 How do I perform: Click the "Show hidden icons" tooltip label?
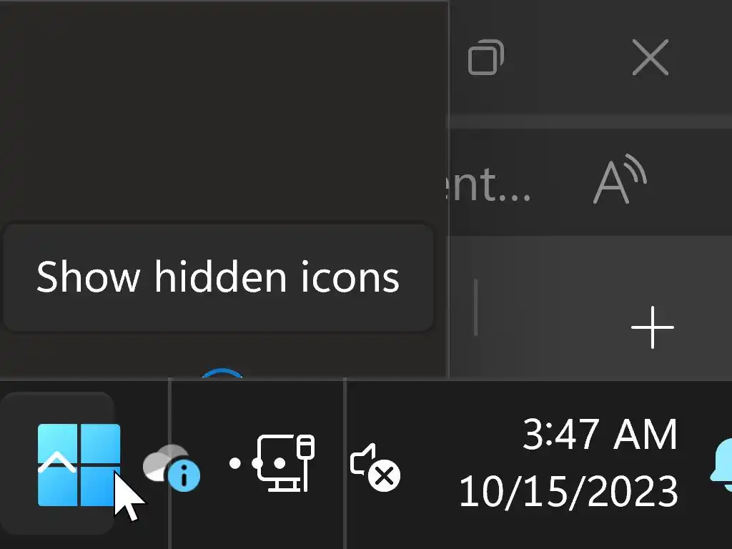(217, 277)
